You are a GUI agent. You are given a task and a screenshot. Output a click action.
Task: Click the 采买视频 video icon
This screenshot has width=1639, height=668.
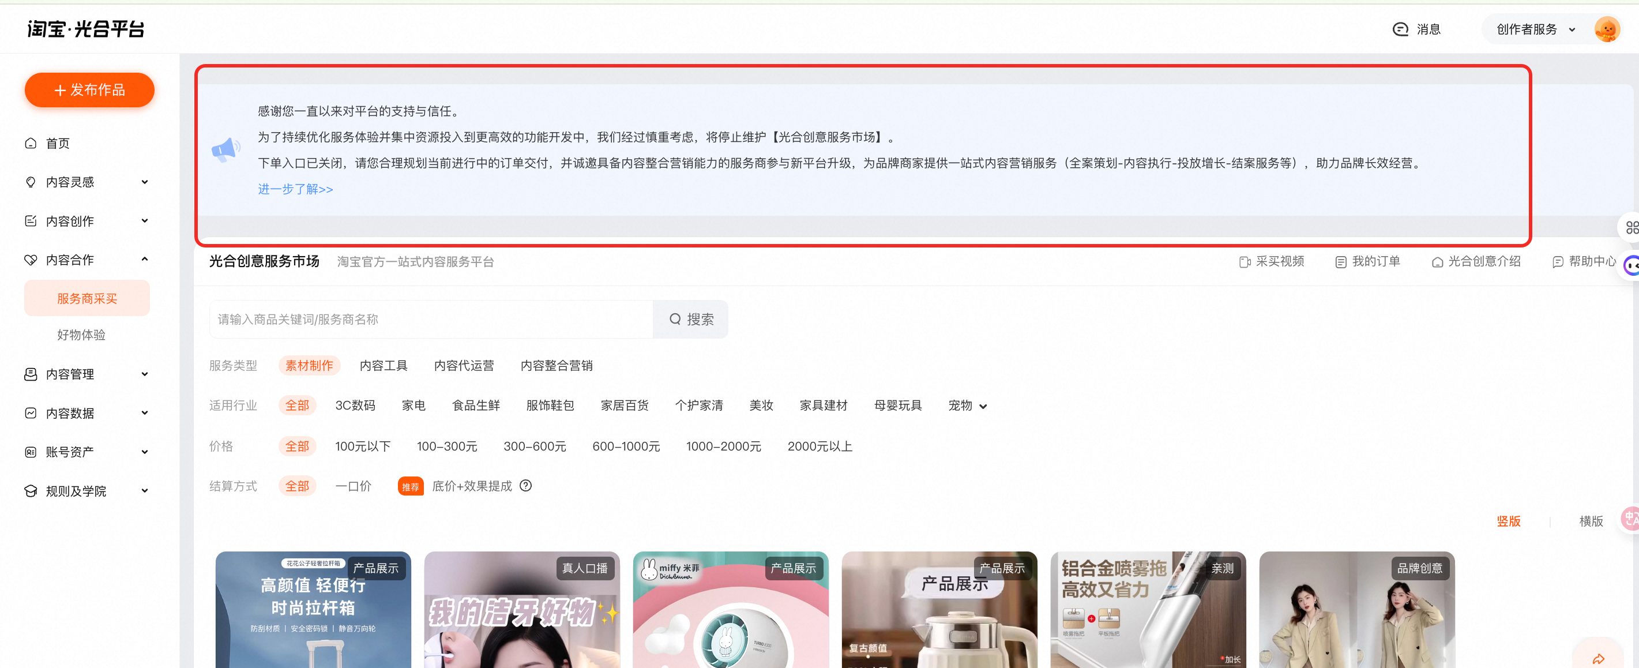point(1245,262)
